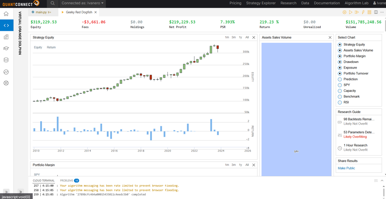Open project settings gear icon
The image size is (386, 199).
[x=345, y=12]
